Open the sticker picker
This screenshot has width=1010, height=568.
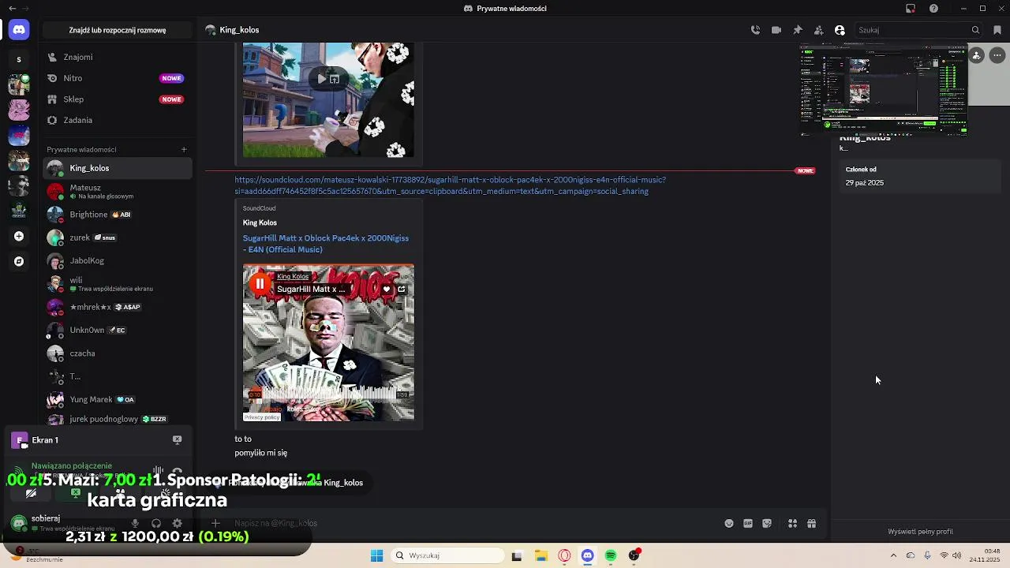767,523
